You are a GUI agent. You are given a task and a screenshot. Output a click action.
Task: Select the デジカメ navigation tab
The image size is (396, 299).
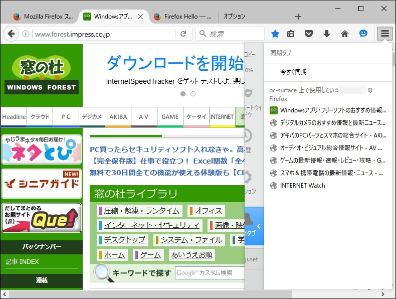coord(92,117)
